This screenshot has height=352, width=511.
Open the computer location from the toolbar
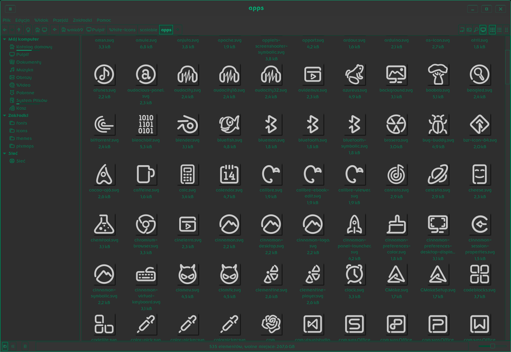coord(44,30)
